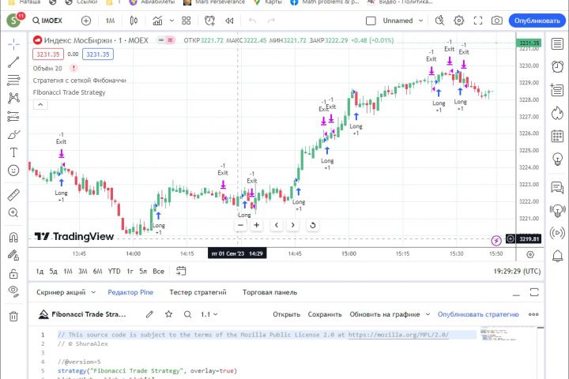Click the red sell price 3231.35
Screen dimensions: 569x379
48,54
